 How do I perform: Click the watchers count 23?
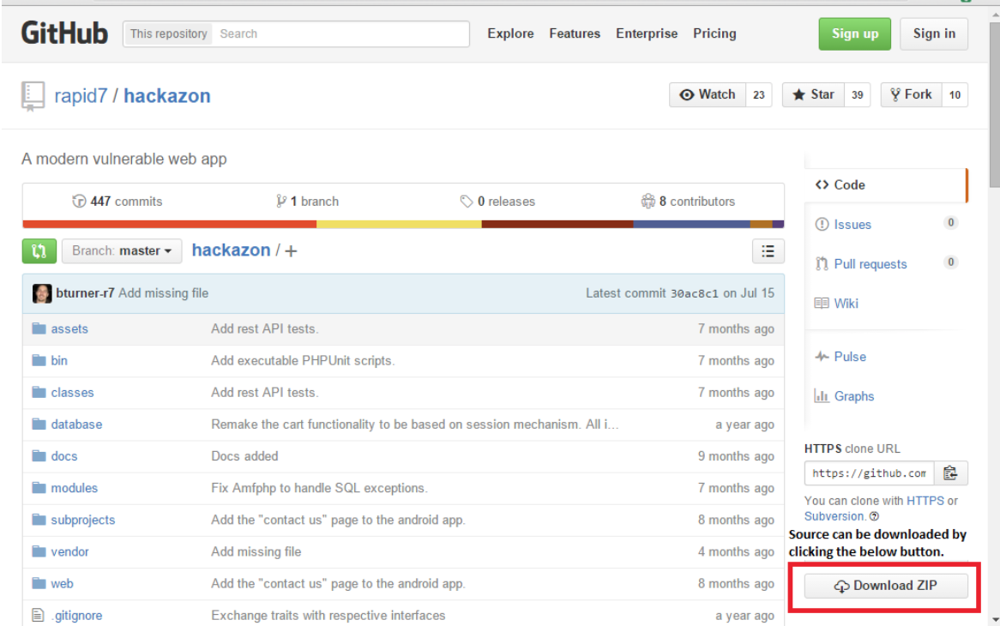tap(758, 95)
